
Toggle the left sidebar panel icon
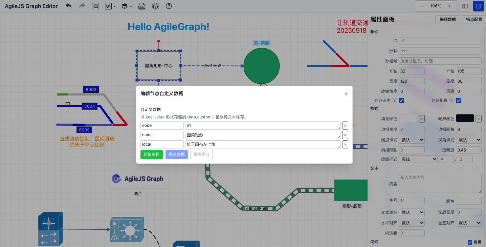(465, 6)
